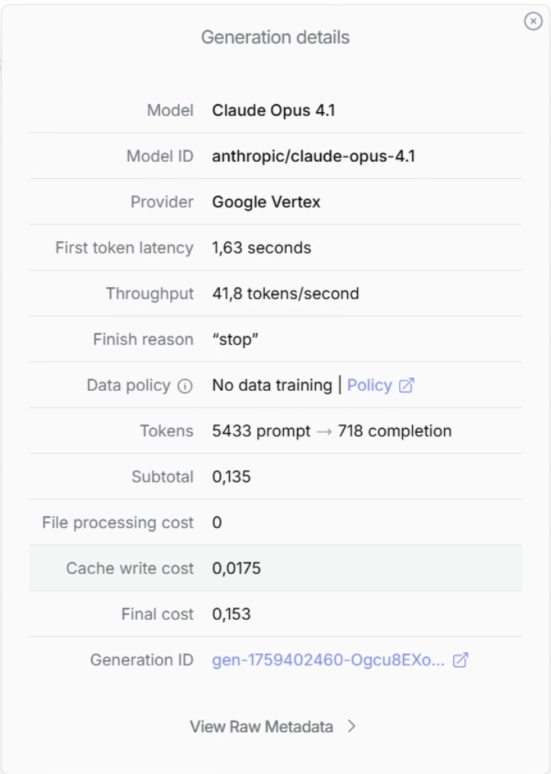Select the Final cost value 0,153

pyautogui.click(x=231, y=614)
